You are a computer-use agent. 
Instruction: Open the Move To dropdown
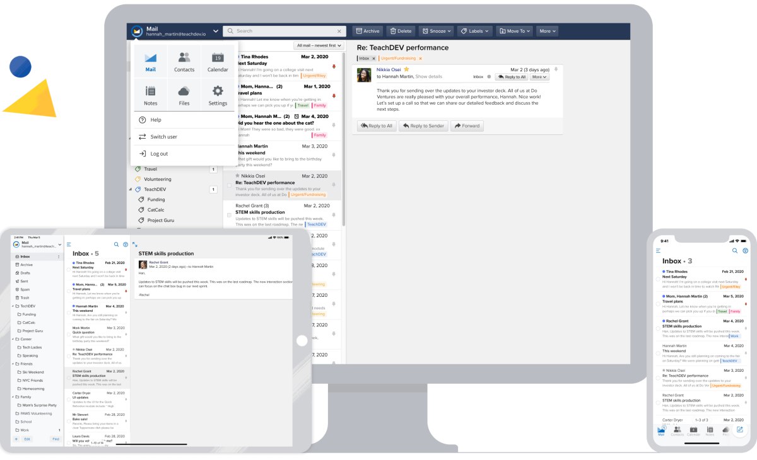[x=515, y=31]
